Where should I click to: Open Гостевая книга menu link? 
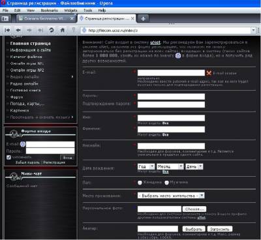click(25, 90)
